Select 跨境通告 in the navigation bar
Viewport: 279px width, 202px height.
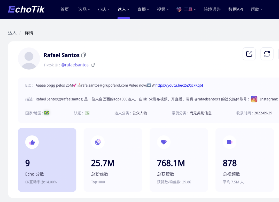(212, 9)
